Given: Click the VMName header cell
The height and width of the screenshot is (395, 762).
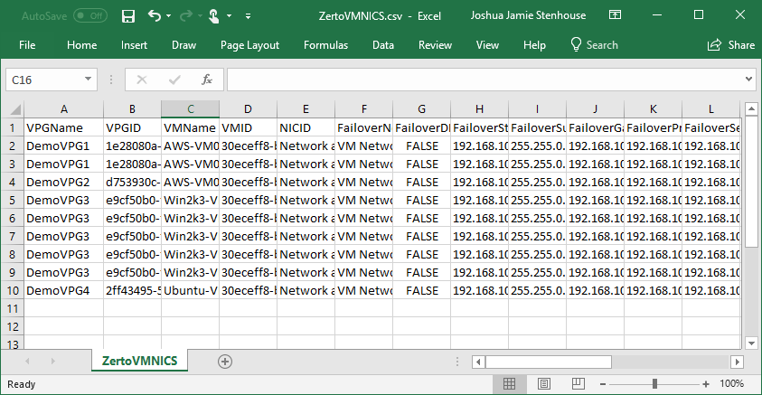Looking at the screenshot, I should click(190, 128).
